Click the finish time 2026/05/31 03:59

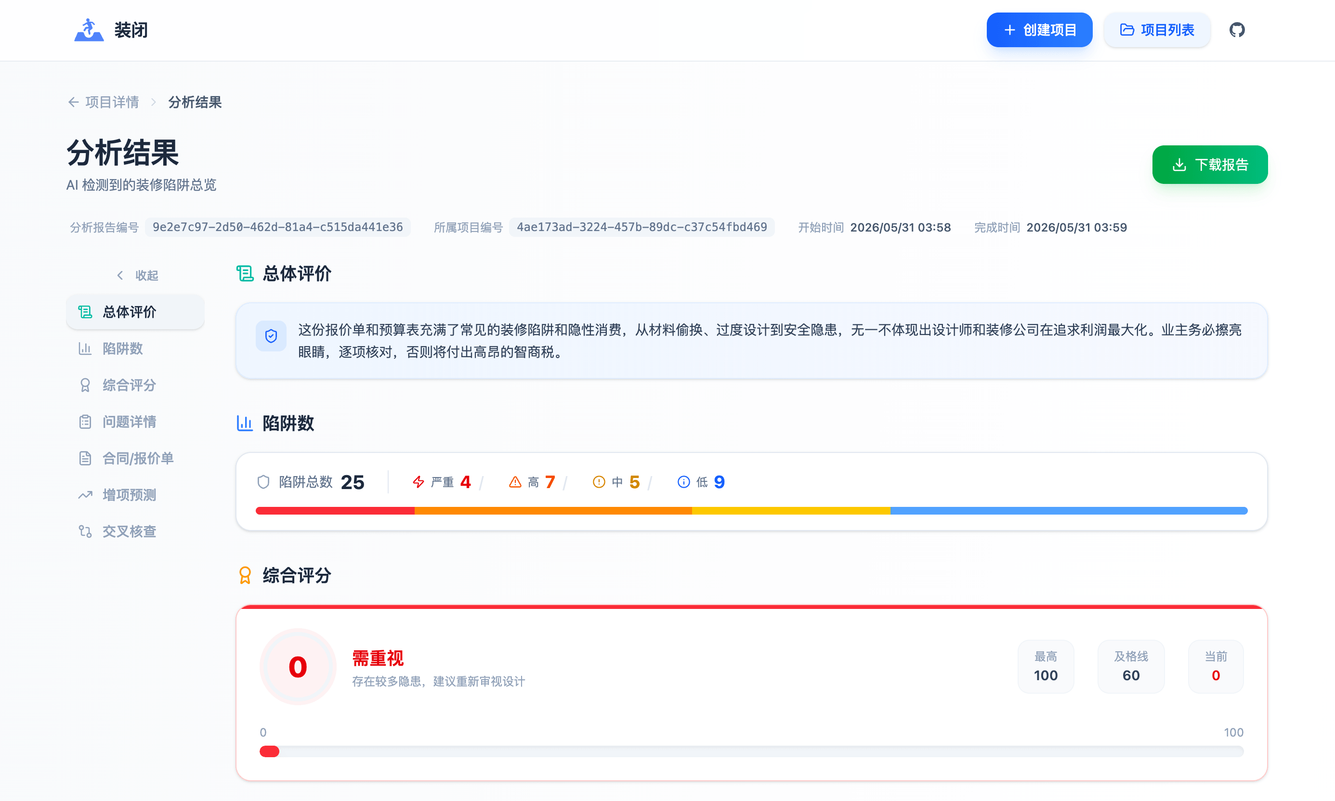tap(1076, 227)
